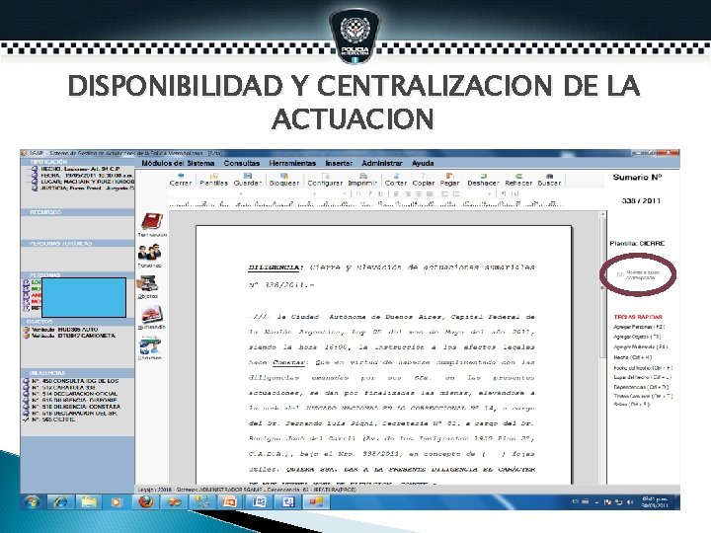This screenshot has width=711, height=533.
Task: Click the Agregar Personas (F2) shortcut
Action: coord(639,327)
